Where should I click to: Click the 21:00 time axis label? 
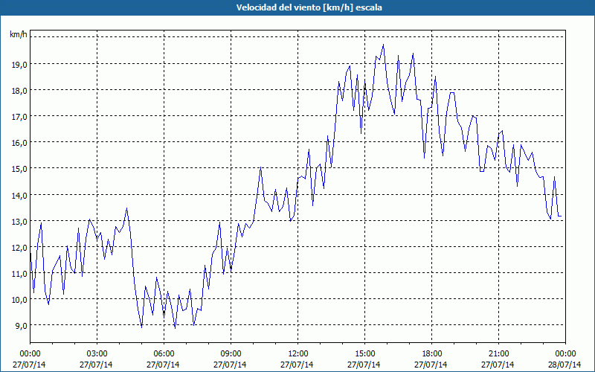(x=498, y=354)
